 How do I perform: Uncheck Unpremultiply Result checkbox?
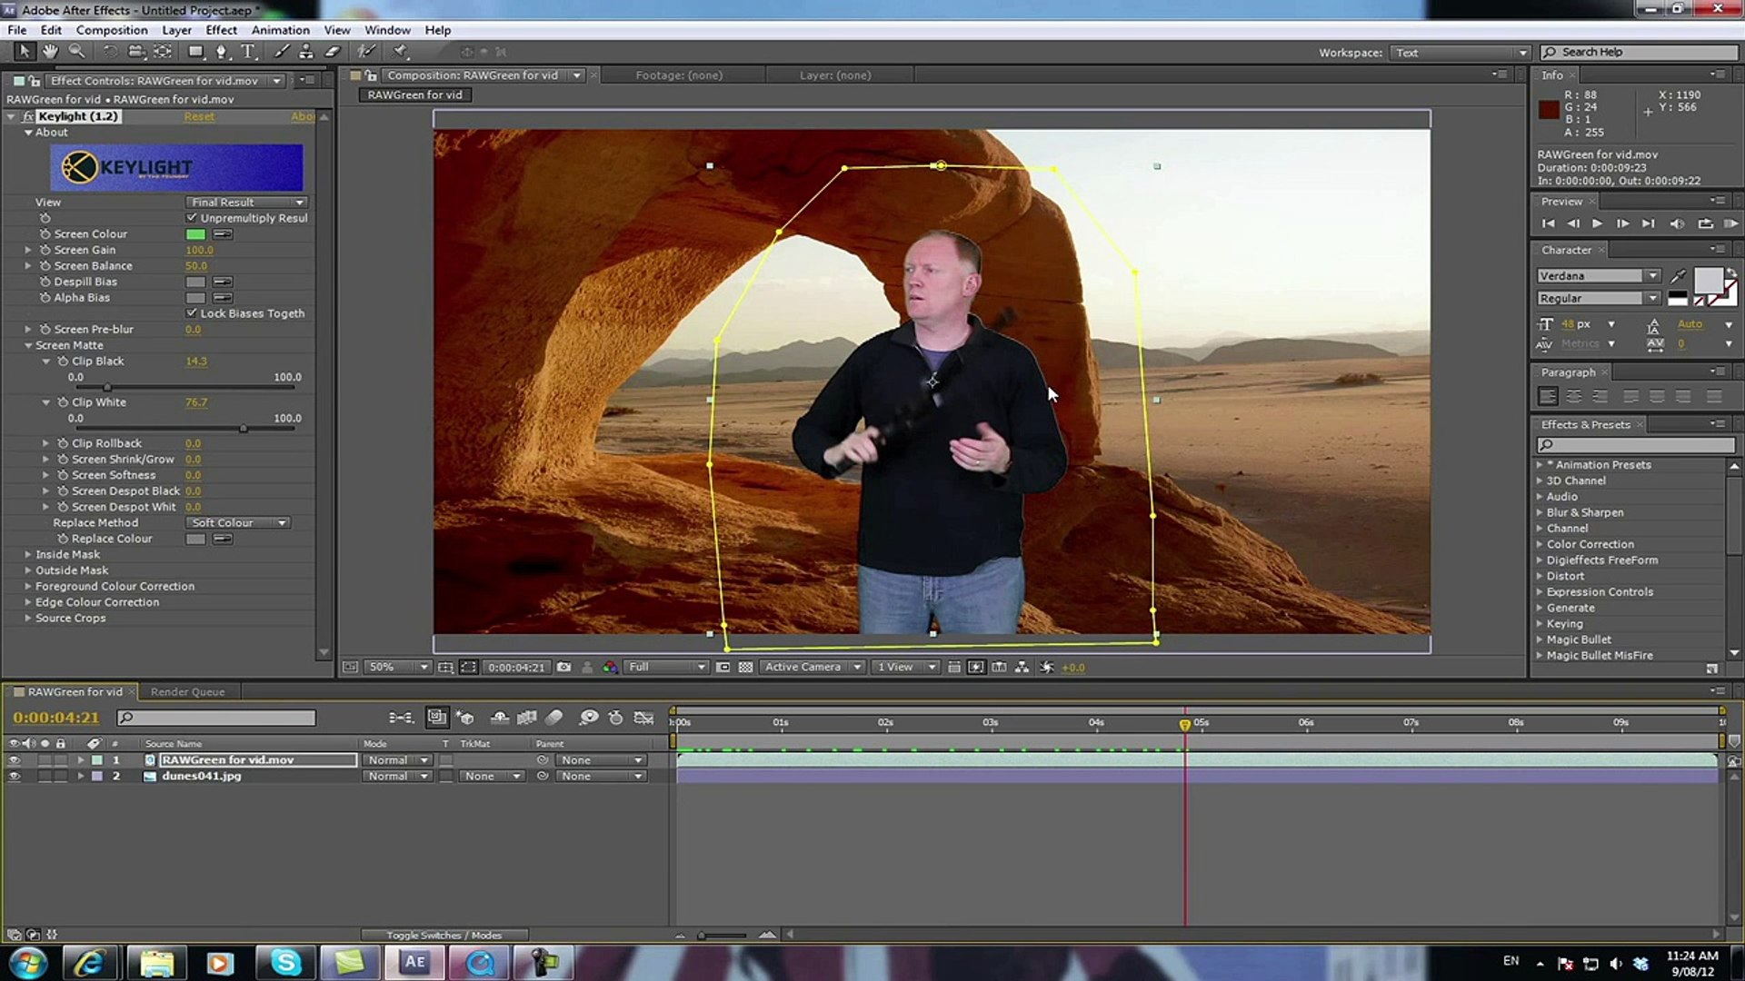[x=192, y=218]
